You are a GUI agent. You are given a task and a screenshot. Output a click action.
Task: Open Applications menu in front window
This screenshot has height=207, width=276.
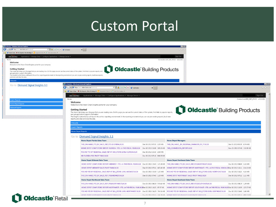pos(88,95)
